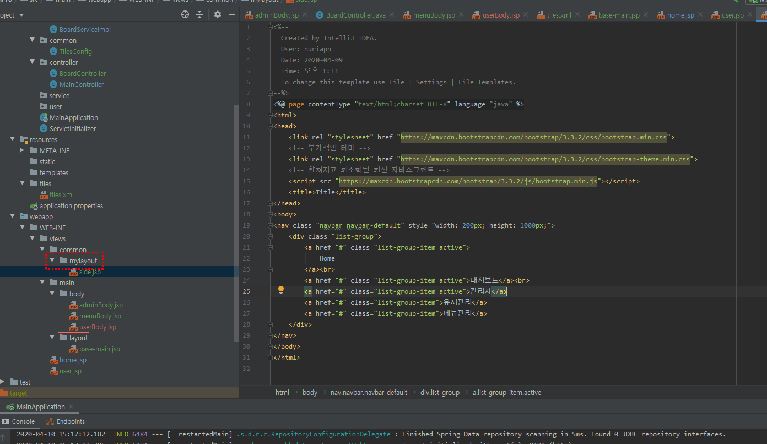This screenshot has height=444, width=767.
Task: Switch to userBody.jsp editor tab
Action: pos(501,15)
